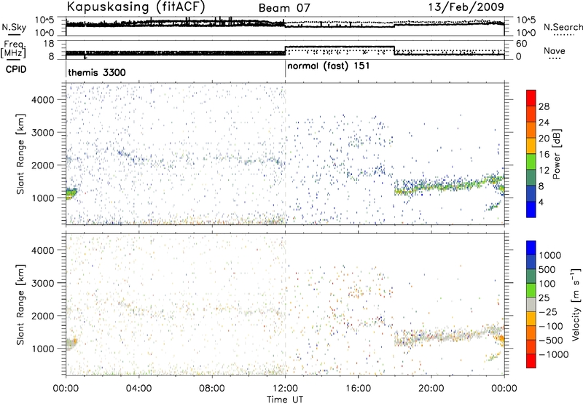Click the "08:00" time tick label
This screenshot has width=583, height=404.
pyautogui.click(x=212, y=389)
